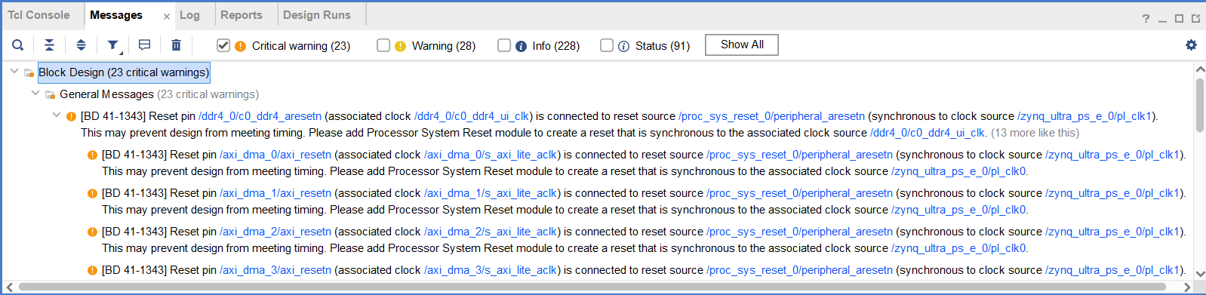The image size is (1206, 295).
Task: Open link /axi_dma_0/s_axi_lite_aclk
Action: [x=491, y=155]
